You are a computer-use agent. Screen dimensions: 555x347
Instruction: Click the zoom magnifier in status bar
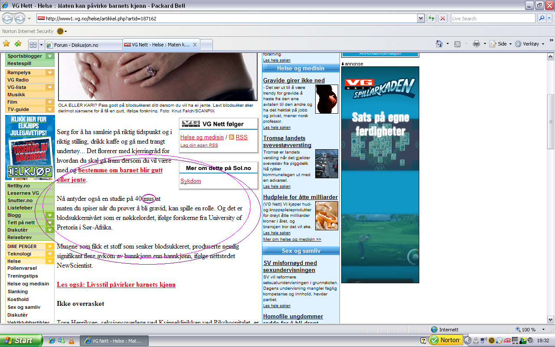[518, 330]
